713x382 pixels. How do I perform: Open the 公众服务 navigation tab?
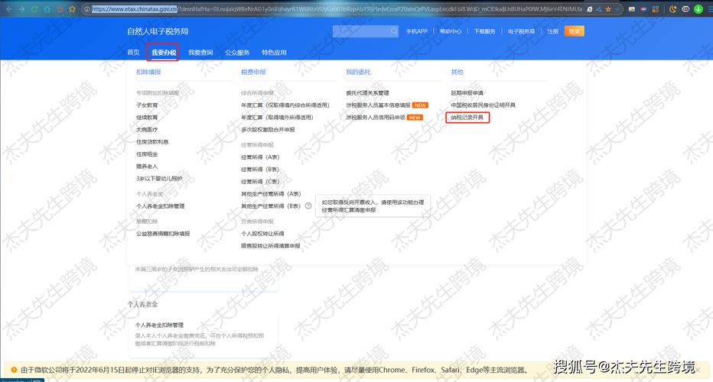[237, 52]
